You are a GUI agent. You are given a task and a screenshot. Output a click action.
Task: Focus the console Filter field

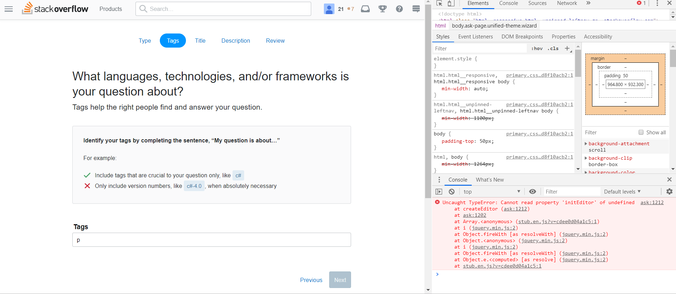572,192
